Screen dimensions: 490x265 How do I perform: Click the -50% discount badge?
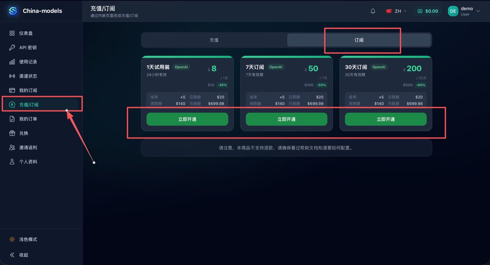(322, 85)
